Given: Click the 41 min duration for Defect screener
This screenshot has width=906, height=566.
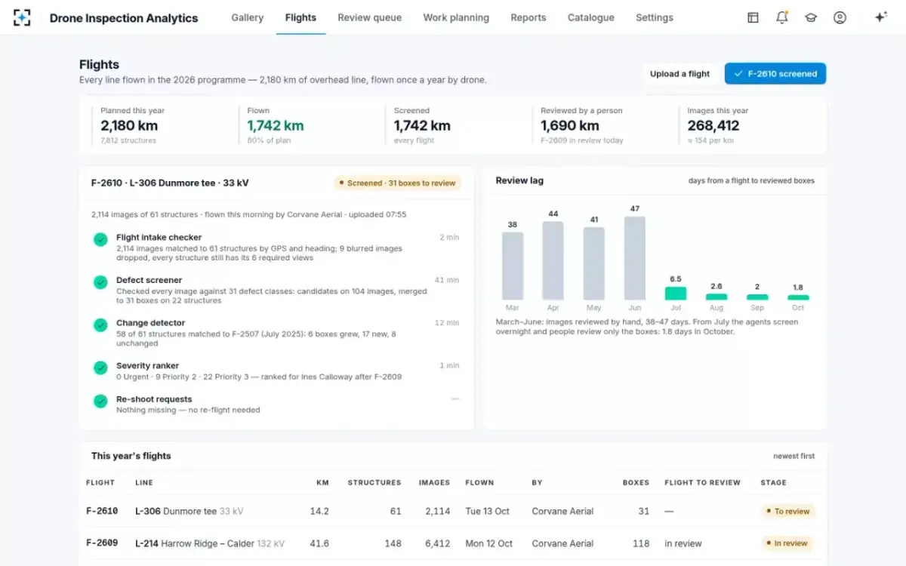Looking at the screenshot, I should pos(447,280).
